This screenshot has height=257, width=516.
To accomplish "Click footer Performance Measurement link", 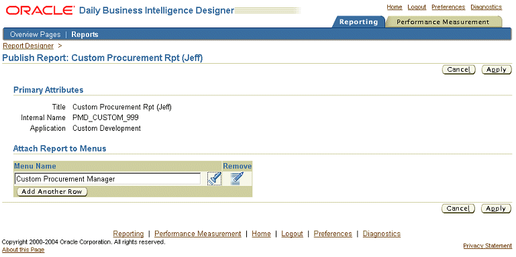I will (x=198, y=234).
